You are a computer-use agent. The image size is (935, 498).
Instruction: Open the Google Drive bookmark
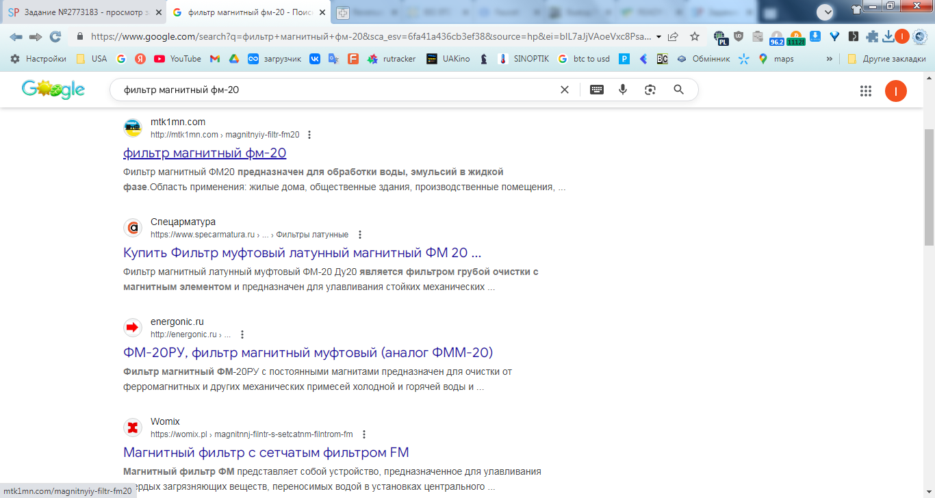(x=233, y=59)
